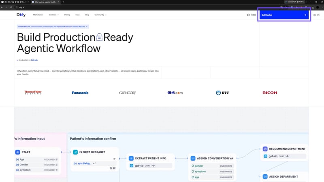
Task: Click the Dify logo
Action: click(x=21, y=15)
